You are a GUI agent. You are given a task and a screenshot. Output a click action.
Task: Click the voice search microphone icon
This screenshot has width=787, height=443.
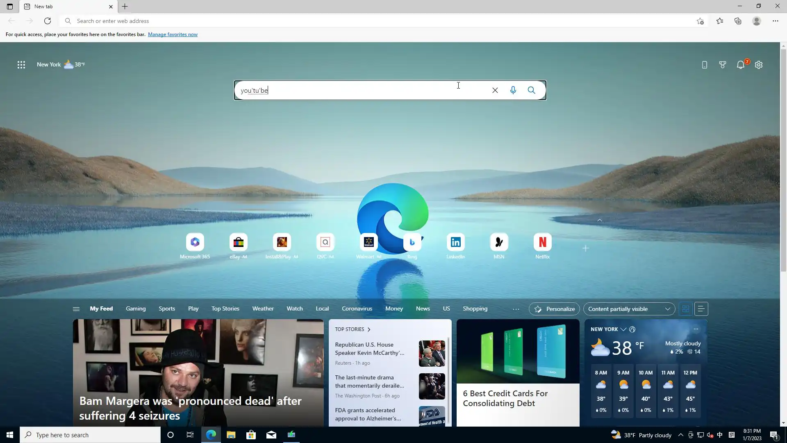click(x=513, y=90)
